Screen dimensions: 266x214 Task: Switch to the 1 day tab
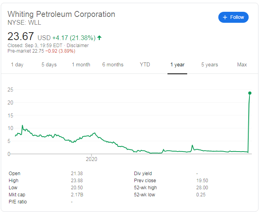[17, 65]
